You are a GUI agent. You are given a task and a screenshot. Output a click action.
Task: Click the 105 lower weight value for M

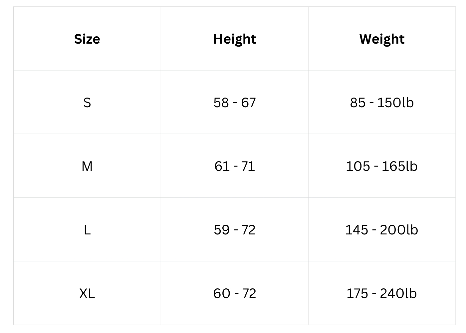click(x=358, y=166)
